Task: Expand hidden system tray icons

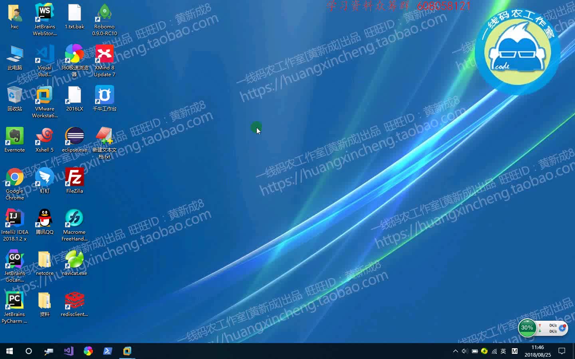Action: (455, 351)
